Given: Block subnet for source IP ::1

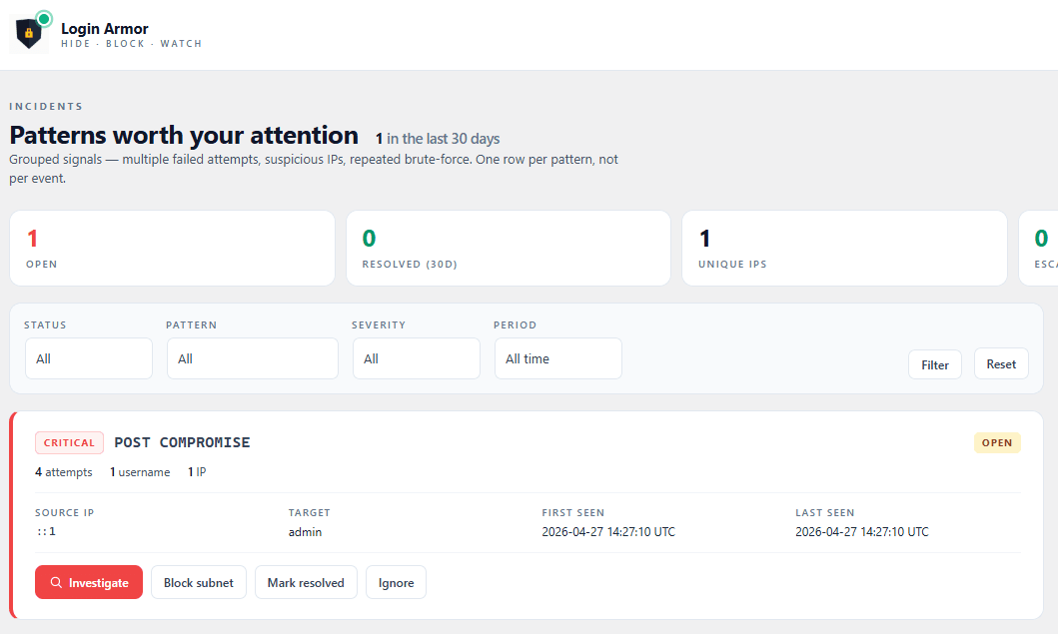Looking at the screenshot, I should (198, 582).
